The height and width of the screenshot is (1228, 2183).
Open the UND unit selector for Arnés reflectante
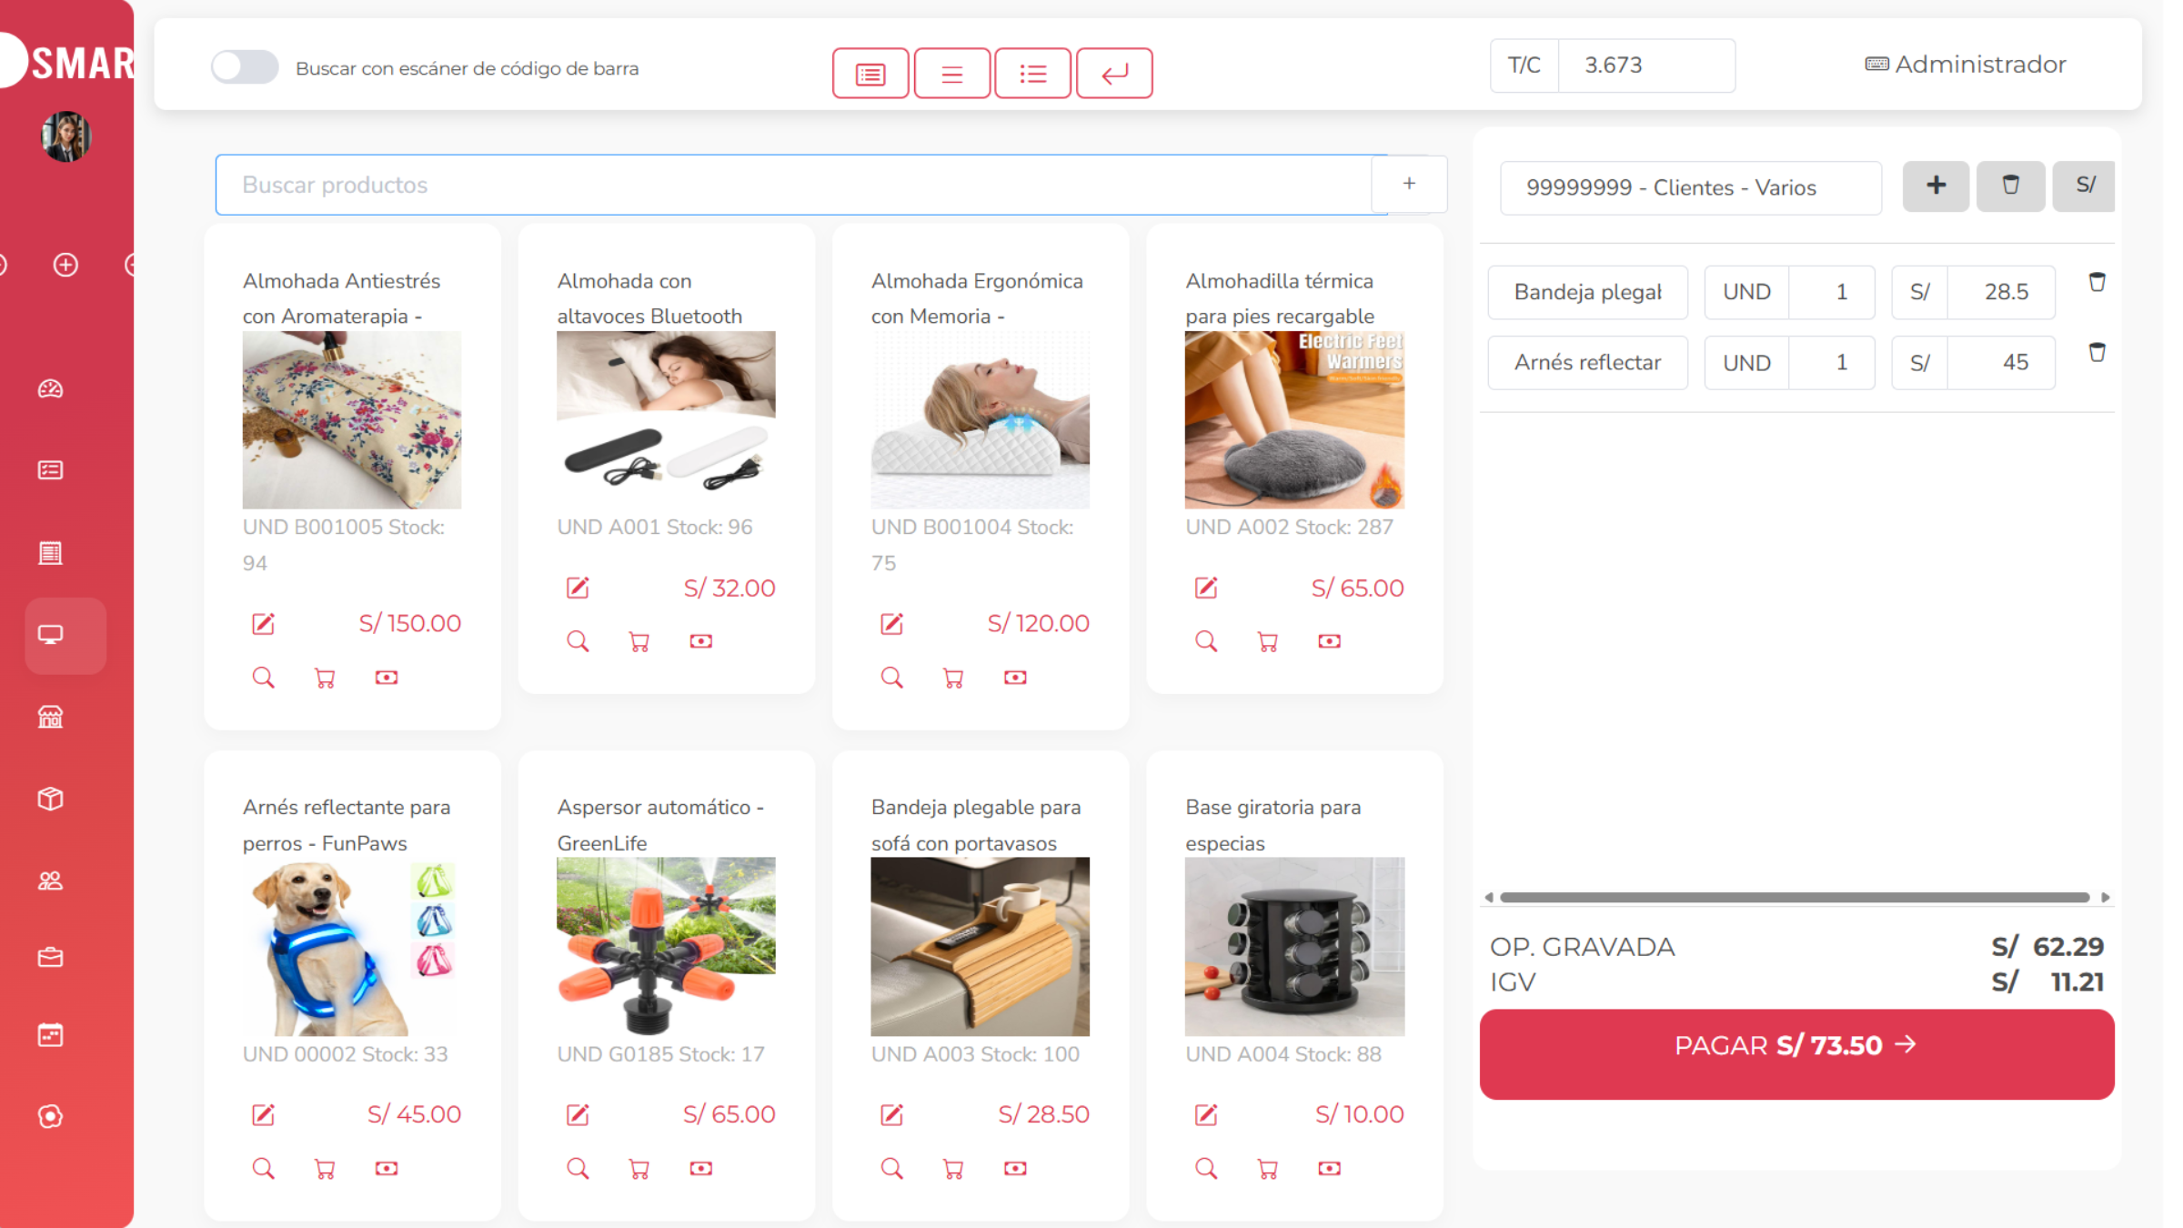1746,363
